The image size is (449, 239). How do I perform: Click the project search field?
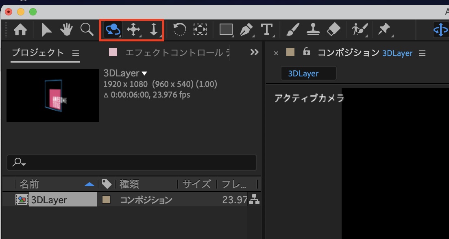click(x=132, y=163)
